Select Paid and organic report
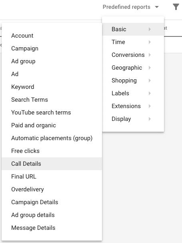Screen dimensions: 182x243 [52, 125]
